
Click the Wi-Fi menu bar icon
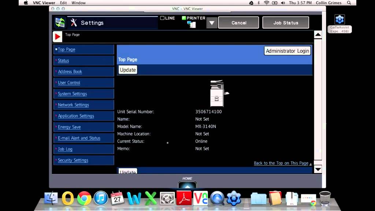[x=267, y=3]
